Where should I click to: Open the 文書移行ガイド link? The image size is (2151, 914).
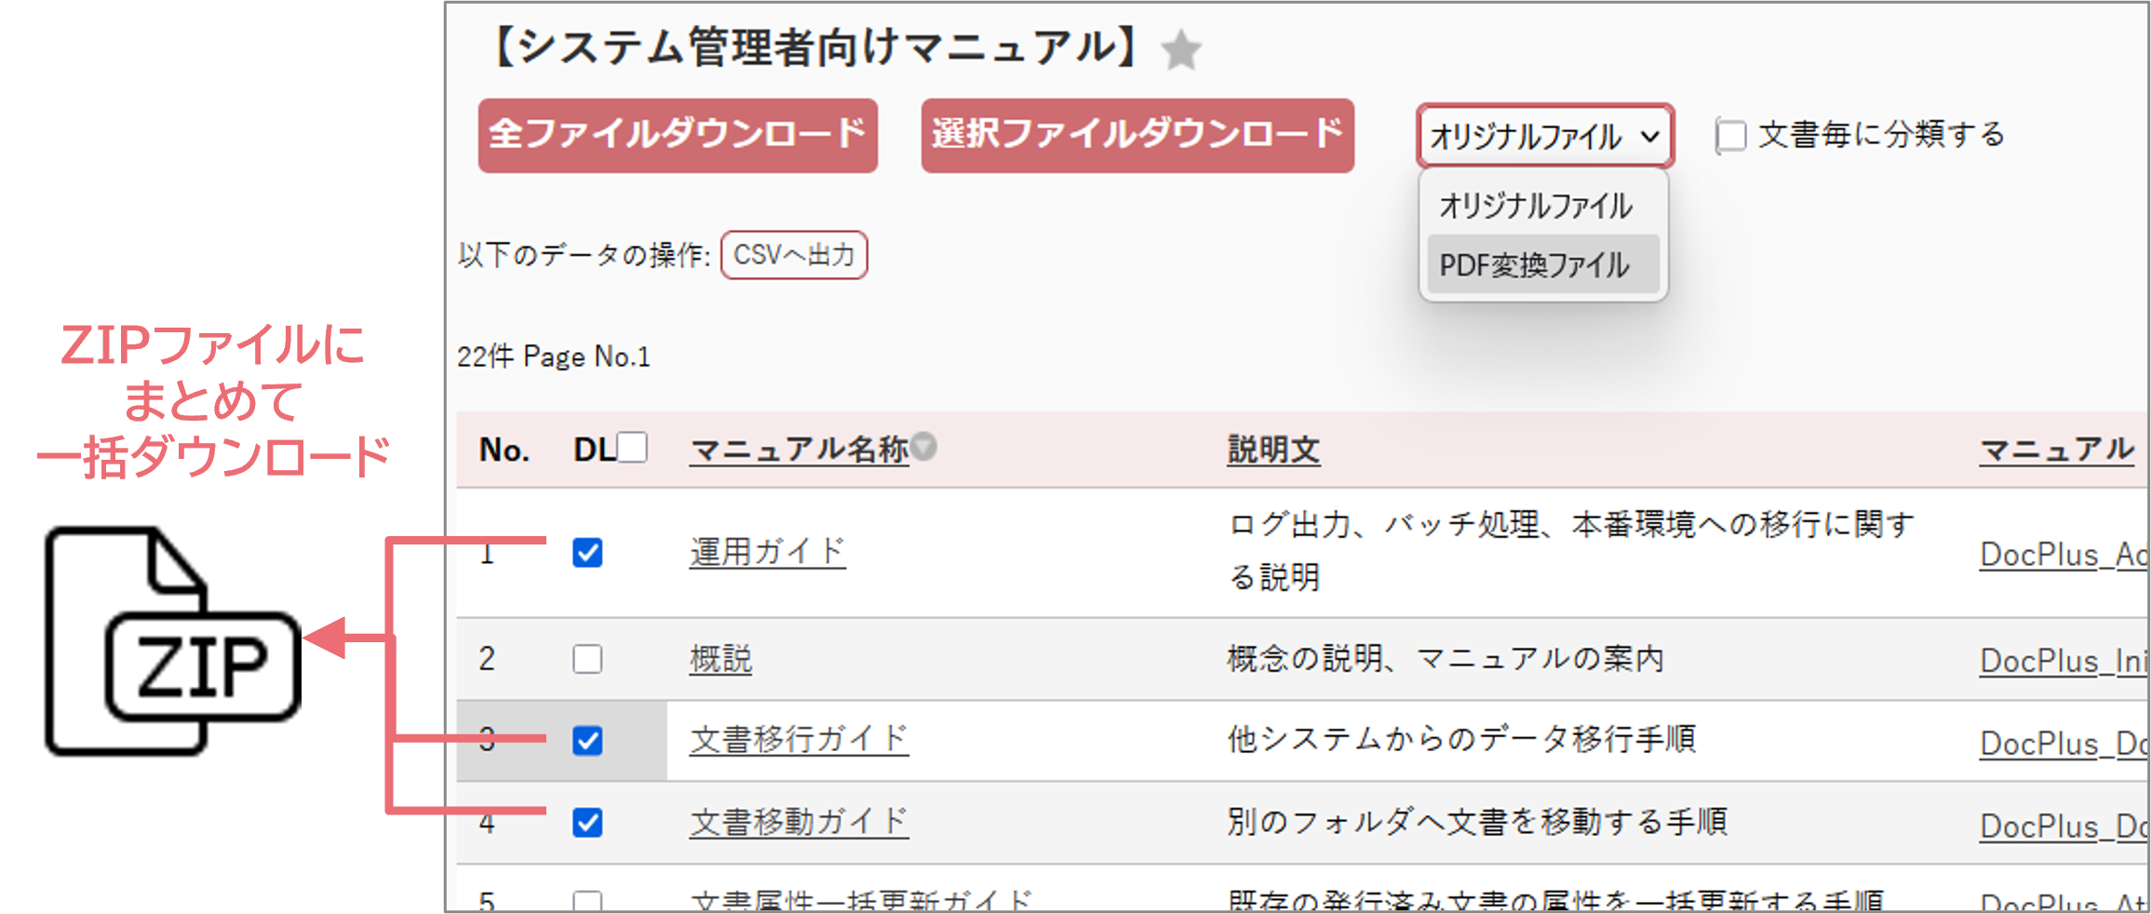click(799, 740)
